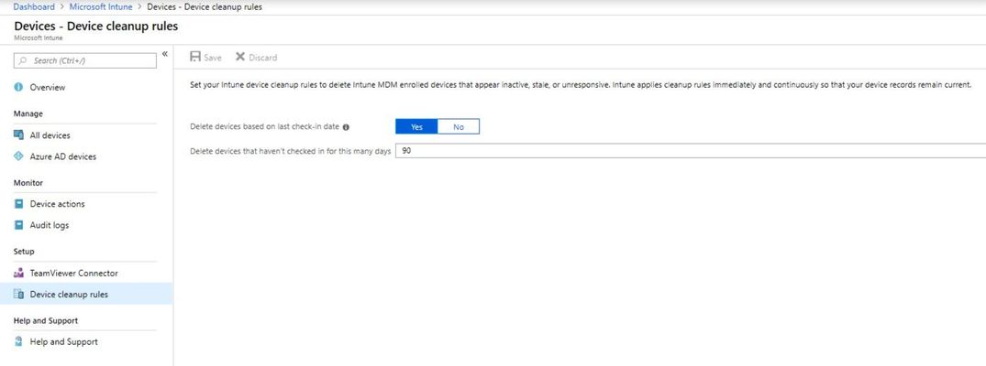
Task: Click the days input showing 90
Action: (691, 151)
